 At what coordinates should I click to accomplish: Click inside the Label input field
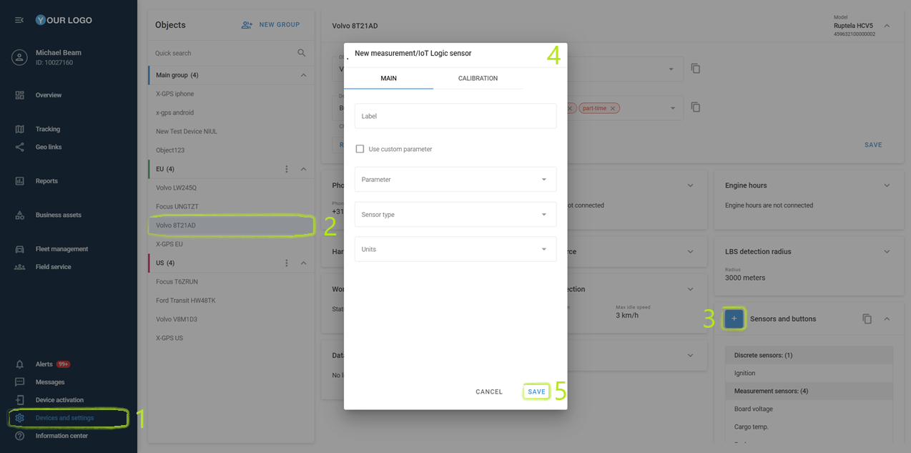455,115
